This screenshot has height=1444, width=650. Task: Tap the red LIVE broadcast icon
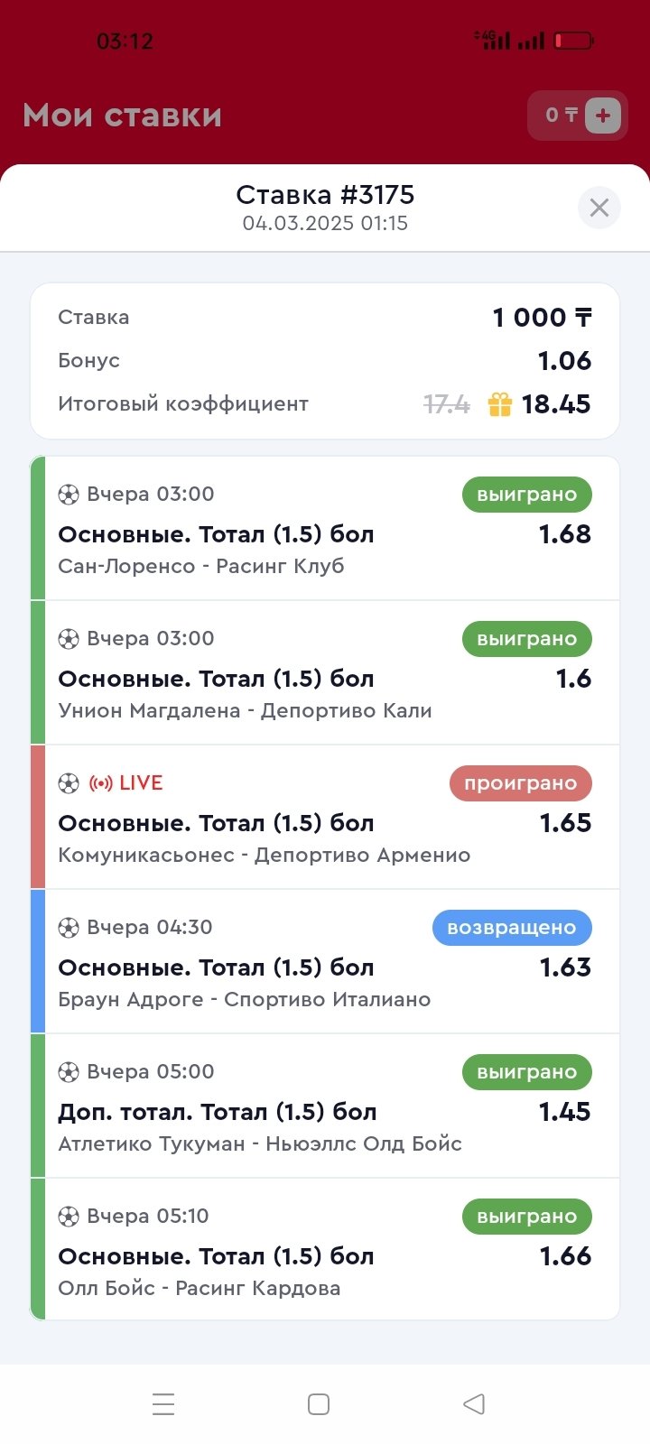coord(100,783)
